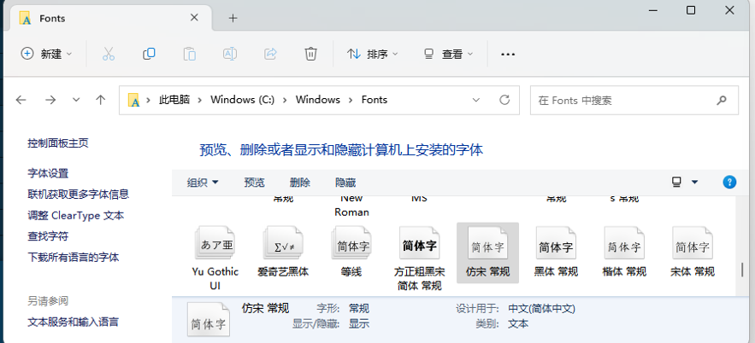Open the 新建 dropdown
Viewport: 755px width, 343px height.
click(47, 54)
